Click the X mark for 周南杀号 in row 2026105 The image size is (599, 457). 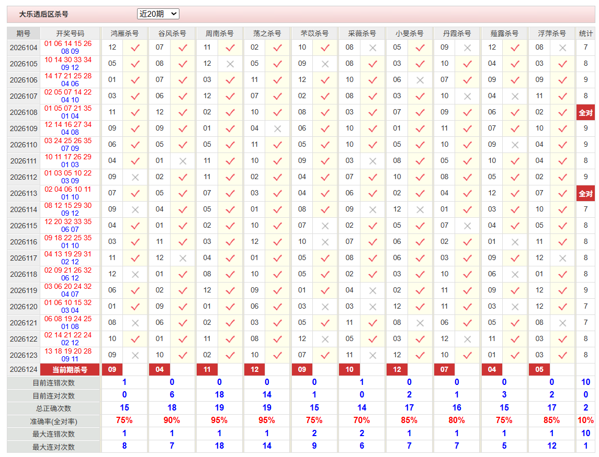[x=230, y=64]
